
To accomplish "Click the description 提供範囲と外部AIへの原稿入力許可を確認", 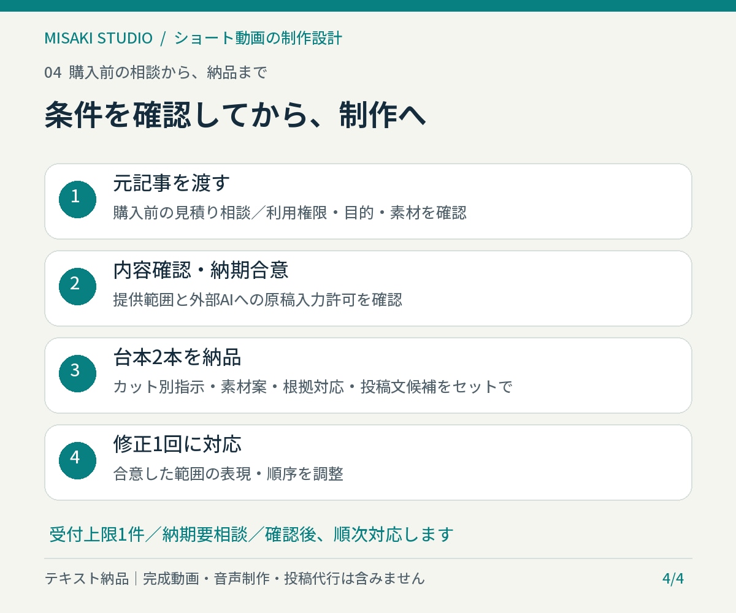I will [258, 300].
